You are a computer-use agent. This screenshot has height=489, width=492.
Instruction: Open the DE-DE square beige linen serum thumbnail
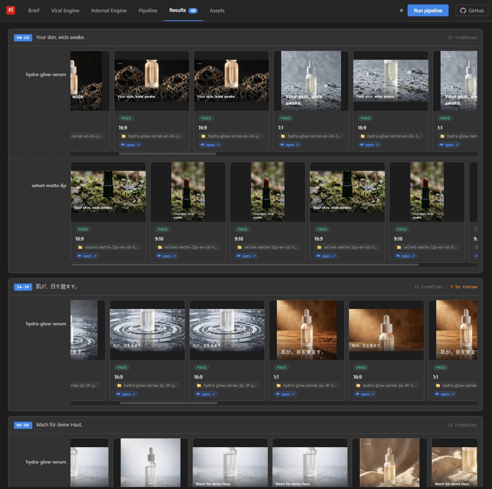point(390,462)
